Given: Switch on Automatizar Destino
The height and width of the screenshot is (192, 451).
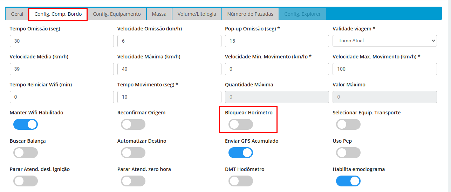Looking at the screenshot, I should click(133, 153).
